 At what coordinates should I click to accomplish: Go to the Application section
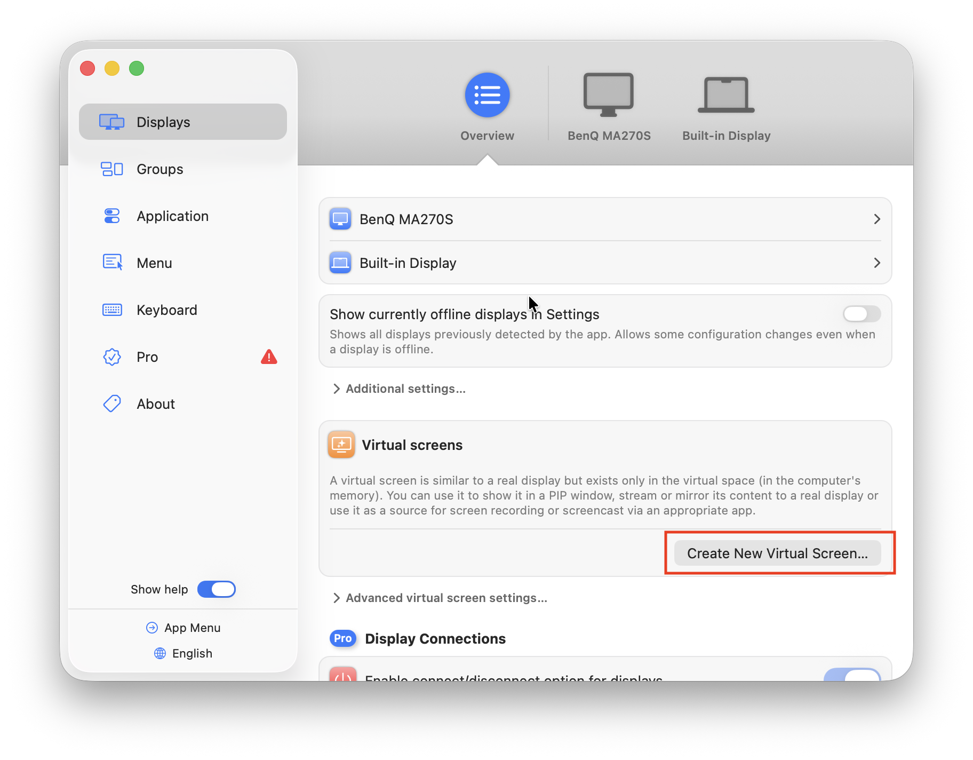coord(183,216)
